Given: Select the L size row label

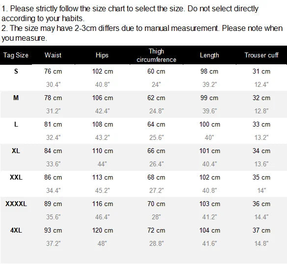Looking at the screenshot, I should [16, 124].
